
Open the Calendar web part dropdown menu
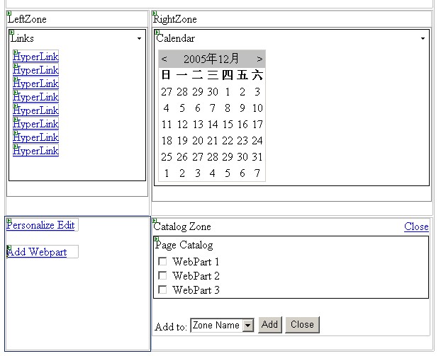[x=423, y=38]
